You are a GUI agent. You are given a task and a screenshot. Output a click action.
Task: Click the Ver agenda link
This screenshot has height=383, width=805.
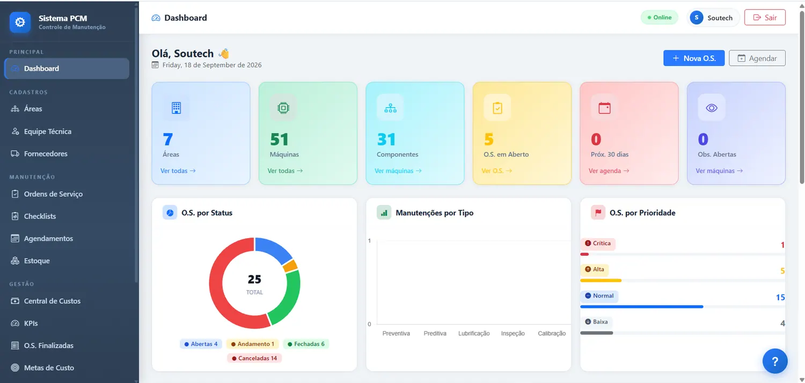point(609,171)
